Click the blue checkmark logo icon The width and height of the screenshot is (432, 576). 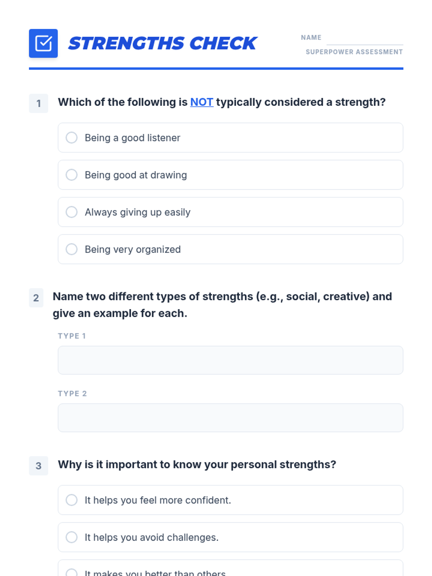point(43,43)
